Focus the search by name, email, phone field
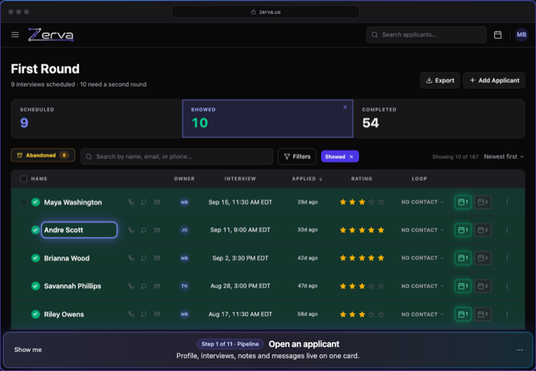 point(176,156)
